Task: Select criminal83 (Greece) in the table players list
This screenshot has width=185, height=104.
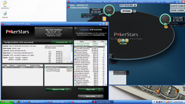Action: pos(58,67)
